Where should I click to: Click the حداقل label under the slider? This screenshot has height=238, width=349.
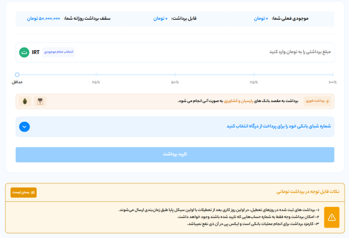[x=17, y=82]
